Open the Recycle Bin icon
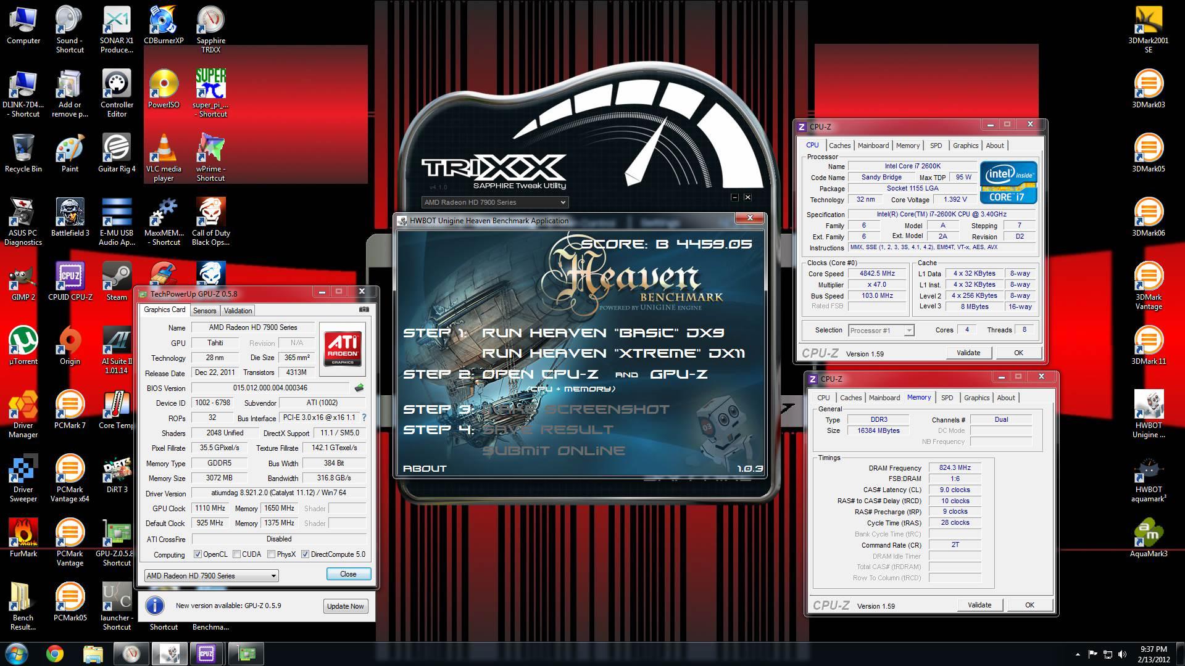 23,154
